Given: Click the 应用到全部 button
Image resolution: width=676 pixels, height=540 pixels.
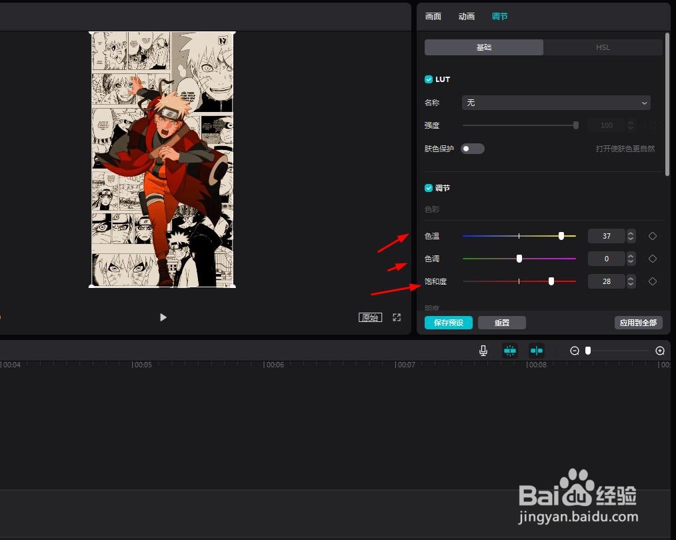Looking at the screenshot, I should tap(638, 323).
